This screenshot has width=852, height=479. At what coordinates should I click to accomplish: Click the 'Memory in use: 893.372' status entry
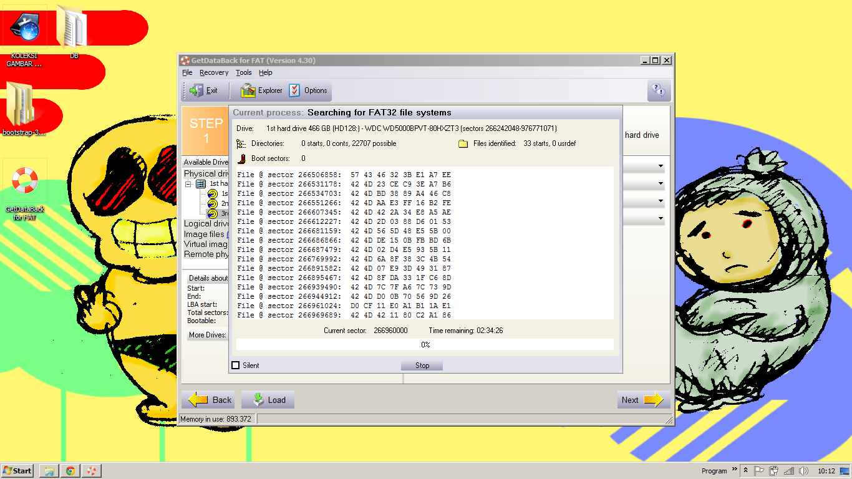[x=216, y=419]
